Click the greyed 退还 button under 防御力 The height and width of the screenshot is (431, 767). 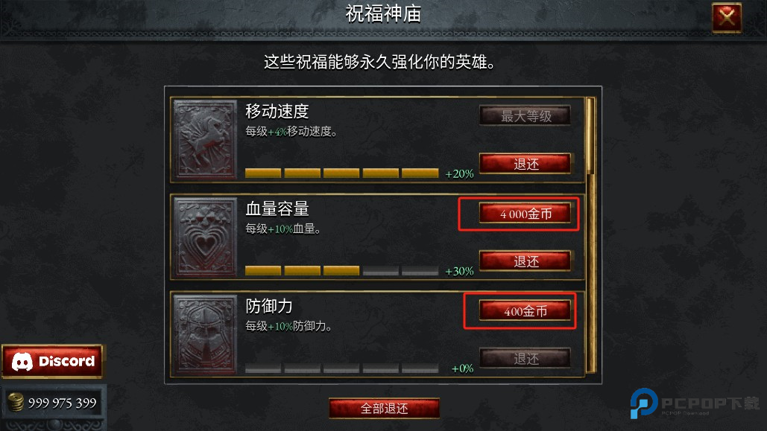[x=525, y=358]
